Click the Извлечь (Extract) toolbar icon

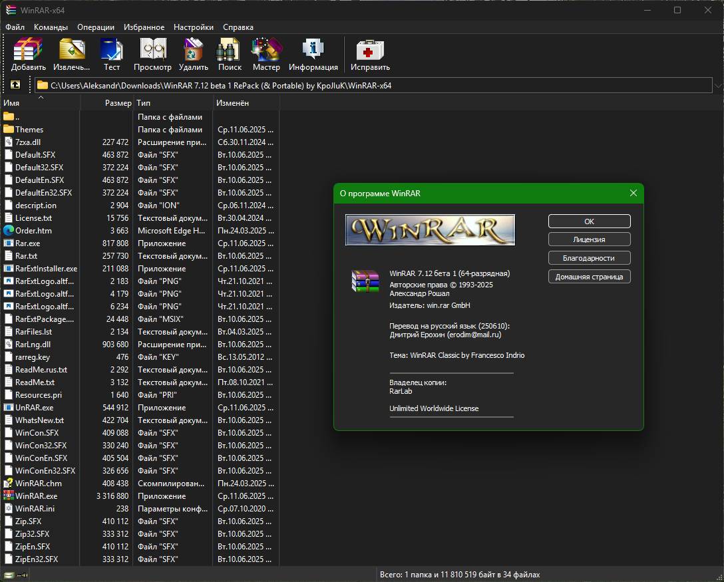click(x=72, y=55)
